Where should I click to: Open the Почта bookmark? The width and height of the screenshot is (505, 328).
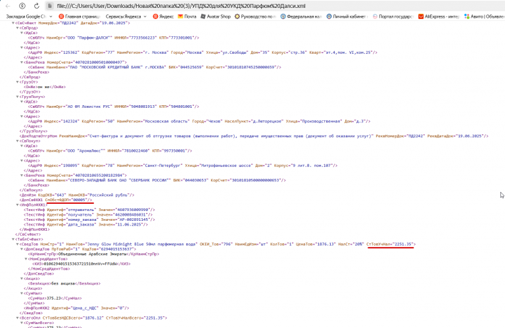pos(187,16)
